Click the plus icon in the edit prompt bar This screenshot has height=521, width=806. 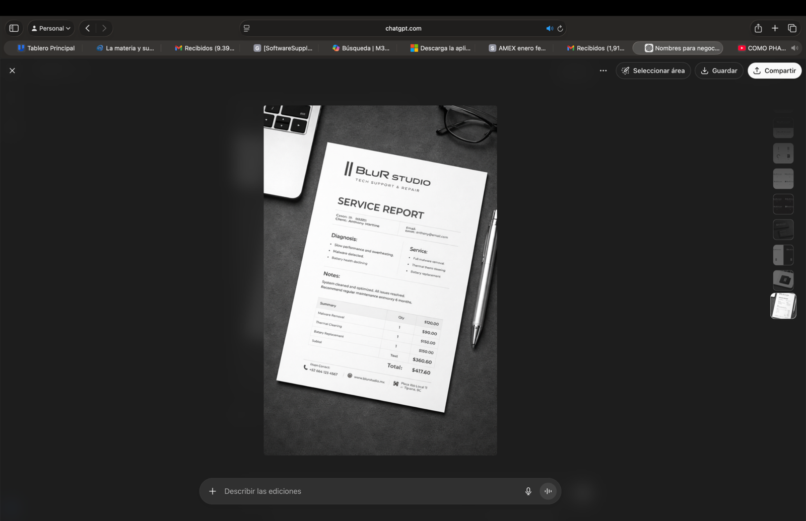[213, 491]
